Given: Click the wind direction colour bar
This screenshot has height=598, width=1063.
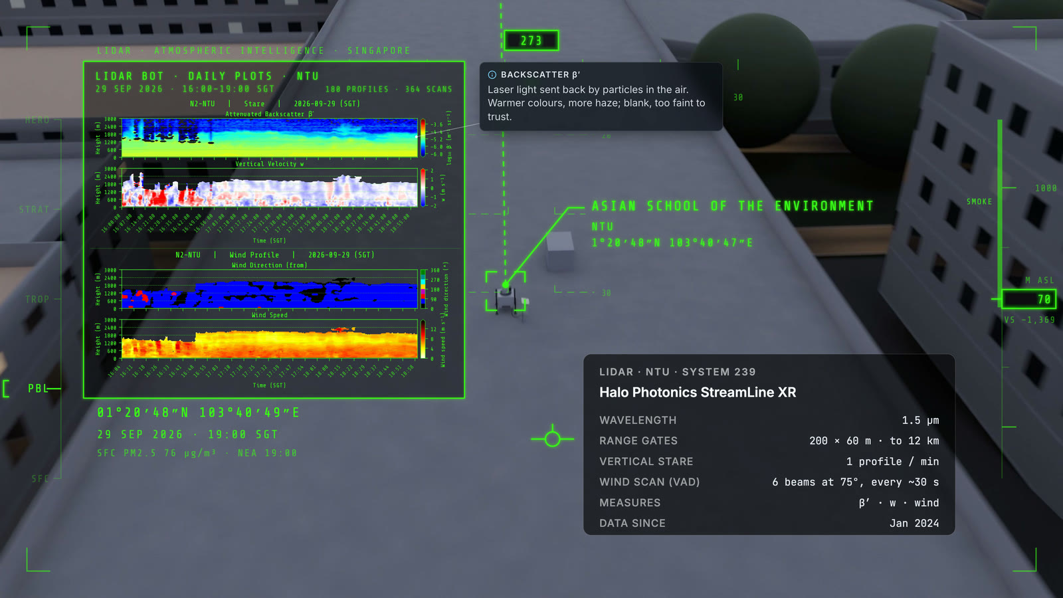Looking at the screenshot, I should point(423,289).
